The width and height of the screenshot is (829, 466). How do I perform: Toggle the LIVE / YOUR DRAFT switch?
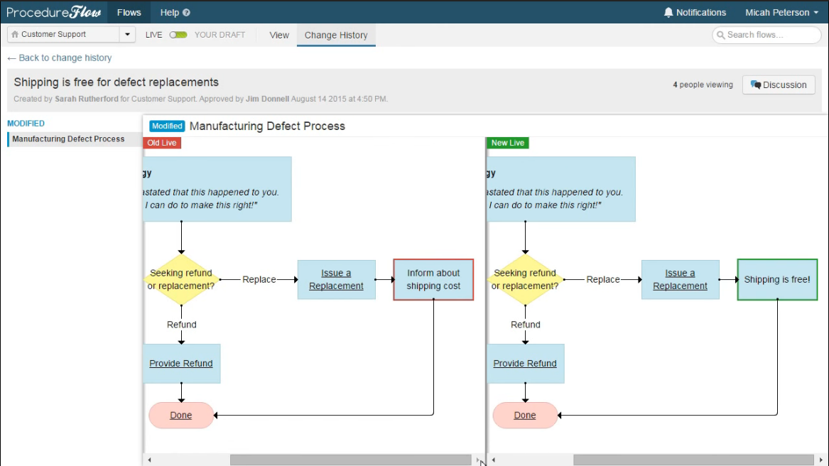click(178, 35)
